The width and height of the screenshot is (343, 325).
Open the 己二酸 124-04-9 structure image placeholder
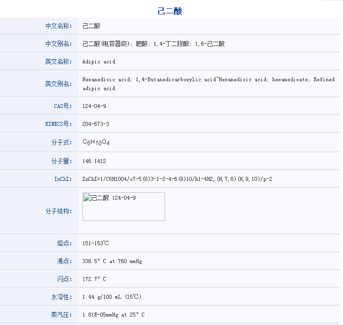(x=124, y=207)
